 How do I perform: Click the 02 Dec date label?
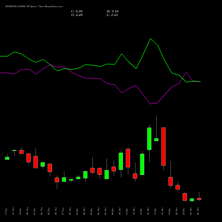tap(84, 211)
